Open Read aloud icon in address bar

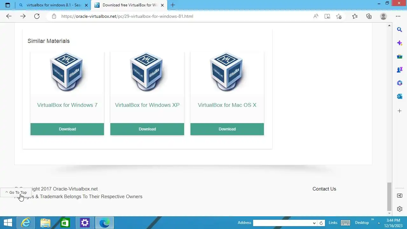316,16
